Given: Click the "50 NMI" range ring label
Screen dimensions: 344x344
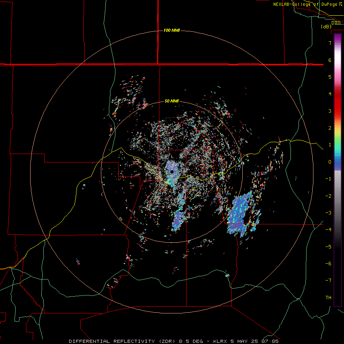Looking at the screenshot, I should pyautogui.click(x=172, y=101).
